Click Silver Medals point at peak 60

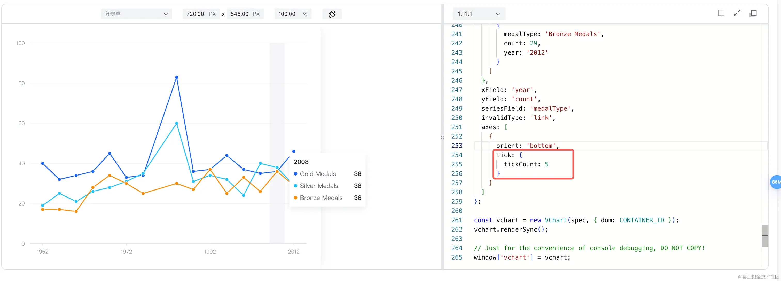(x=176, y=124)
